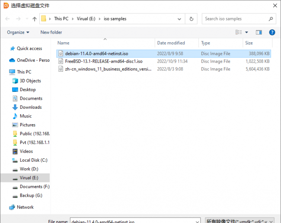This screenshot has width=281, height=223.
Task: Click the Videos film icon
Action: coord(15,151)
